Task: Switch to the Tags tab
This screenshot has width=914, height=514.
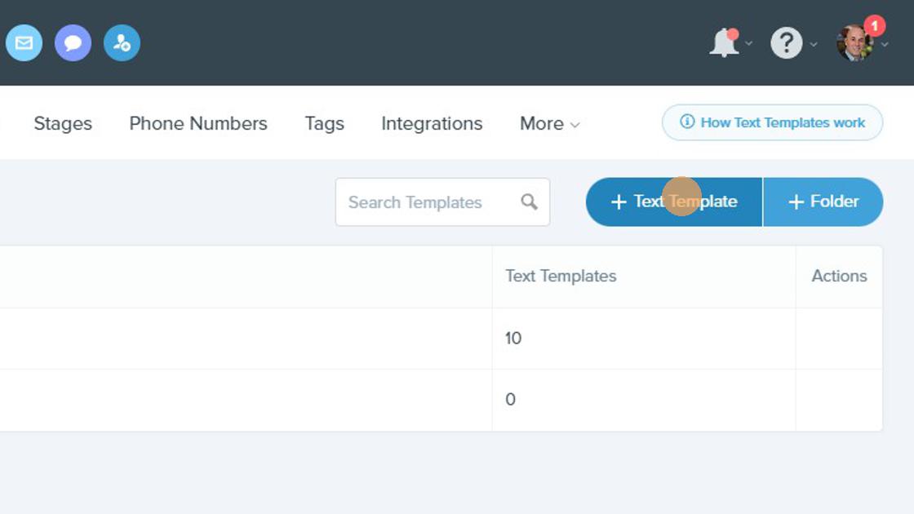Action: pyautogui.click(x=324, y=123)
